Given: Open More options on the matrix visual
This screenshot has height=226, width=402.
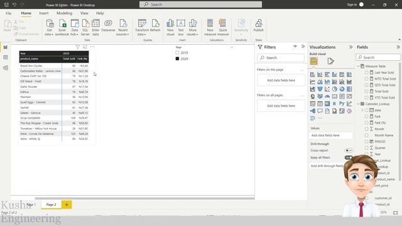Looking at the screenshot, I should [x=92, y=47].
